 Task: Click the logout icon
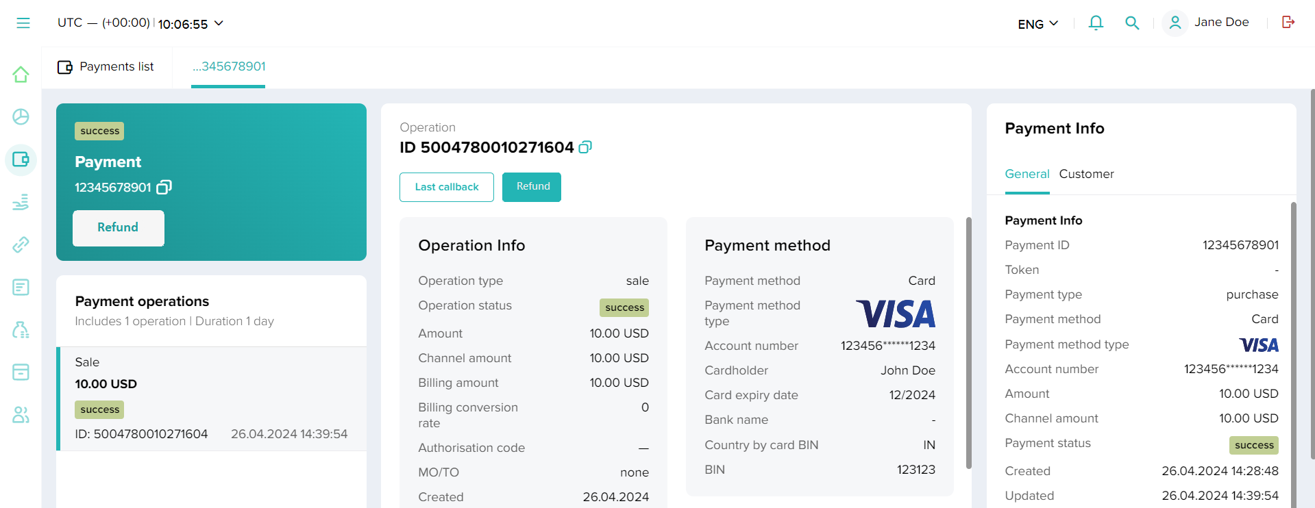click(1288, 23)
